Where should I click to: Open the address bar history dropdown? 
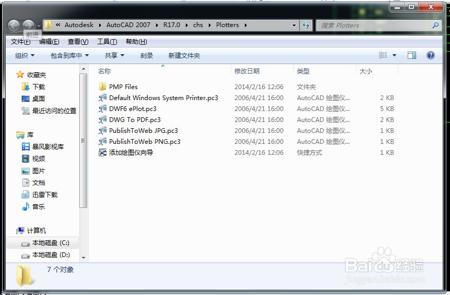[294, 25]
